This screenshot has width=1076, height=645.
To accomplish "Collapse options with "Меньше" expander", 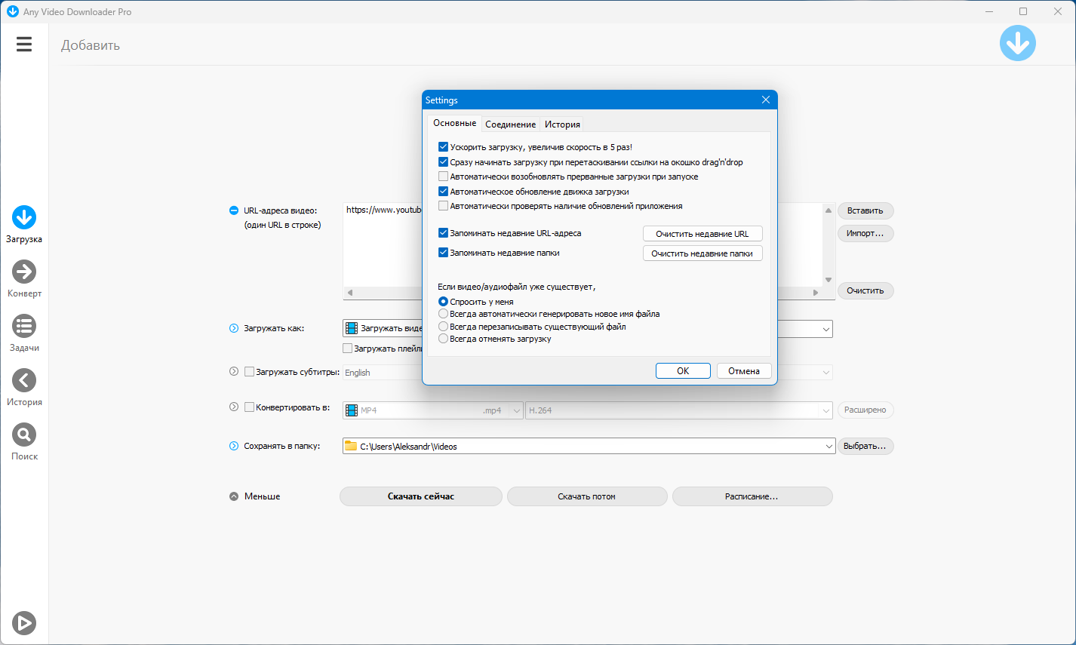I will coord(234,496).
